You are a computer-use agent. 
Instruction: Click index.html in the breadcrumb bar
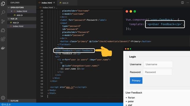coord(48,7)
